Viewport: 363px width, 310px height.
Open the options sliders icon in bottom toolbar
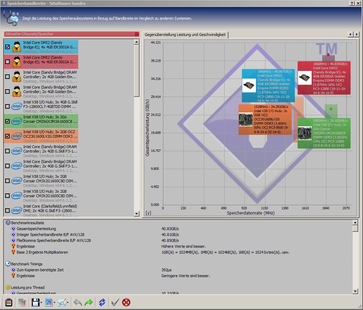[9, 302]
